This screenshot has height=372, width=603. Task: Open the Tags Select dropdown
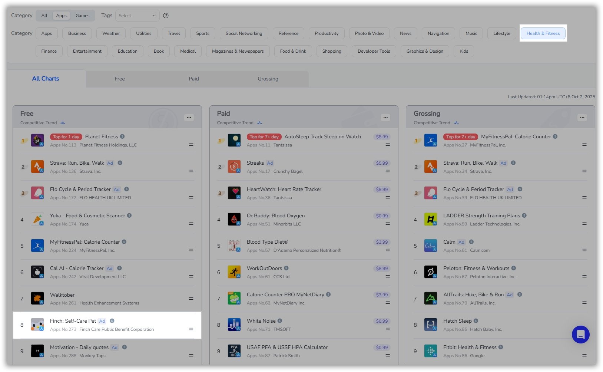pos(137,16)
